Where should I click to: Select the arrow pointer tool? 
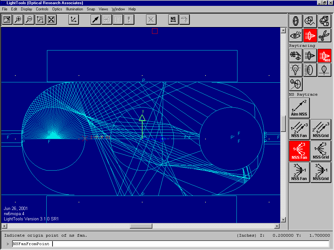click(x=96, y=20)
